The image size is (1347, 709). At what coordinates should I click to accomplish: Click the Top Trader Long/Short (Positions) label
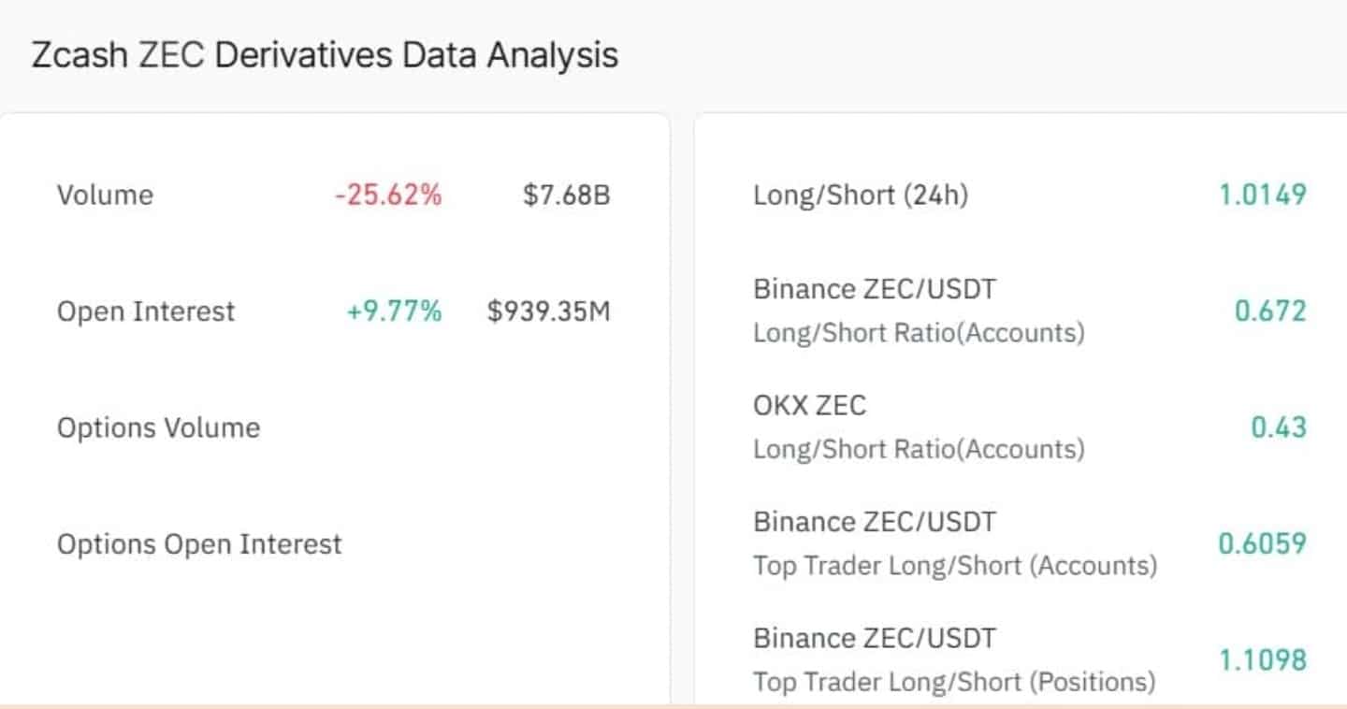[954, 682]
